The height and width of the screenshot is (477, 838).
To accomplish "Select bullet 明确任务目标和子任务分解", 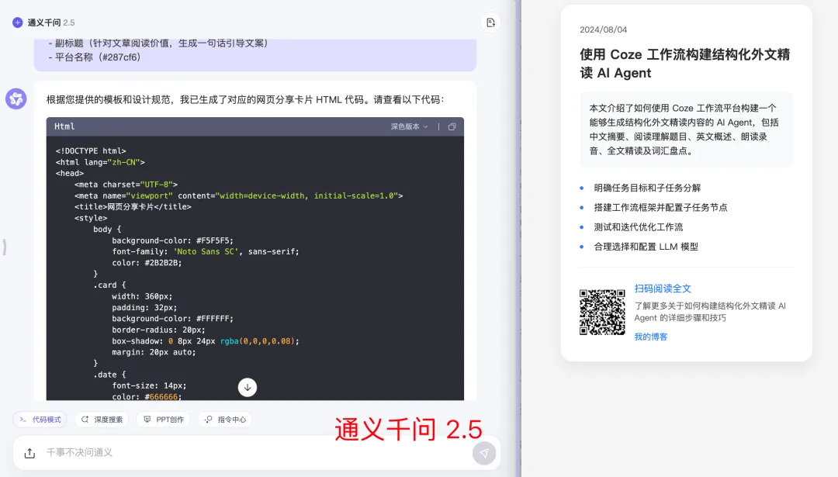I will tap(647, 188).
